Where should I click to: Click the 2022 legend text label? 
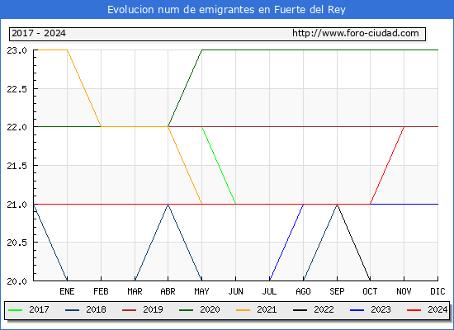point(324,309)
